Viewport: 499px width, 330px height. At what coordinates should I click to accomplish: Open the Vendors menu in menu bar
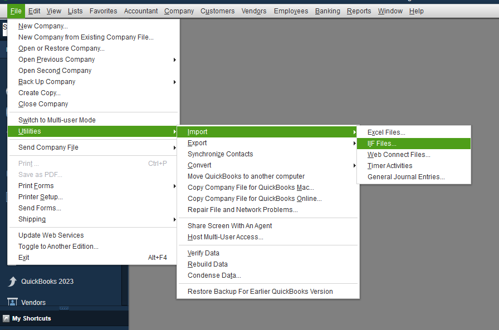253,11
